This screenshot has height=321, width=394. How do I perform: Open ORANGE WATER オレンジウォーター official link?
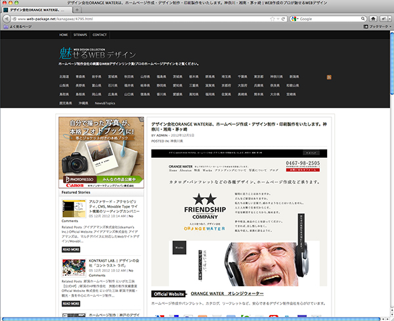coord(227,293)
